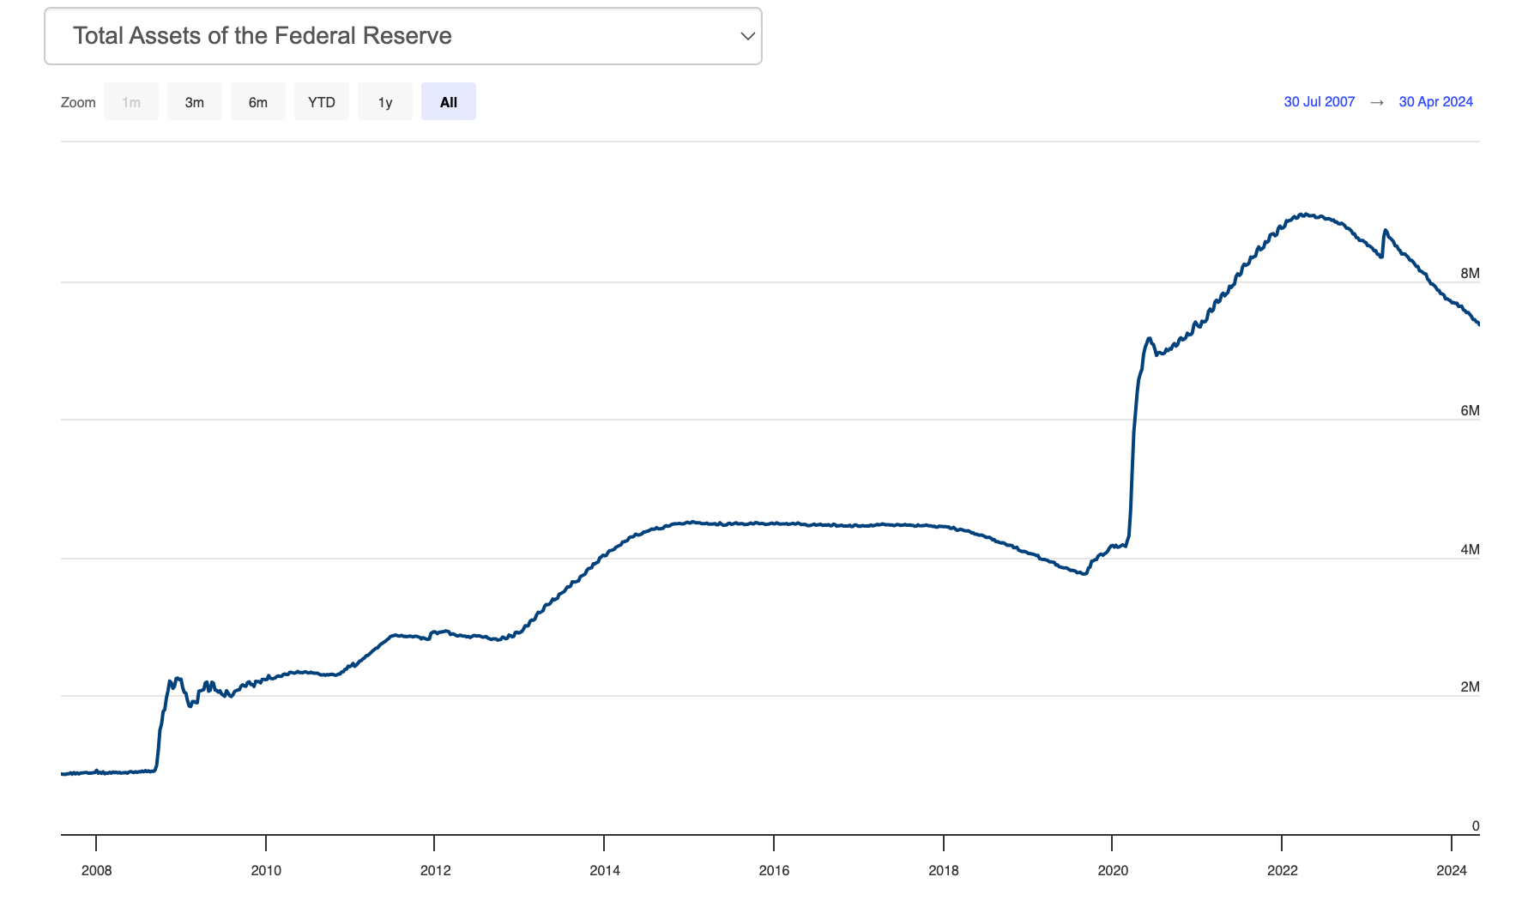The width and height of the screenshot is (1534, 901).
Task: Select the 1m zoom range
Action: [x=131, y=102]
